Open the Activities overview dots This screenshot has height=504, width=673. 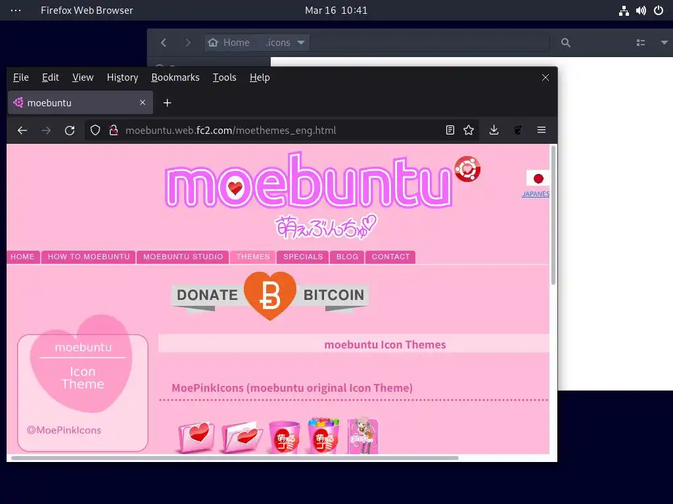(x=16, y=10)
